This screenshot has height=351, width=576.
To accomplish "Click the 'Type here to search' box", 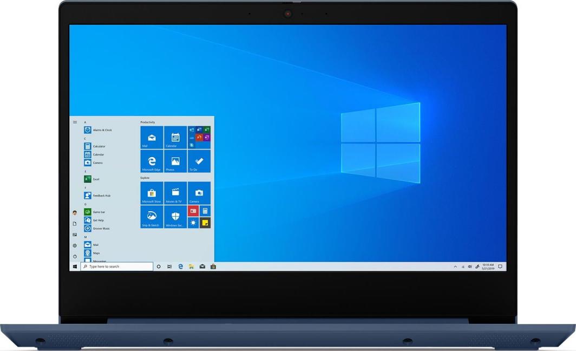I will [x=117, y=266].
